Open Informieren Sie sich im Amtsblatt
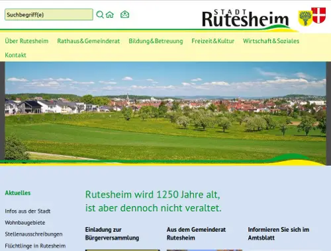This screenshot has width=331, height=251. click(x=279, y=234)
